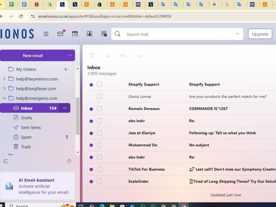Collapse help@onarigems.com folder tree

pyautogui.click(x=4, y=98)
